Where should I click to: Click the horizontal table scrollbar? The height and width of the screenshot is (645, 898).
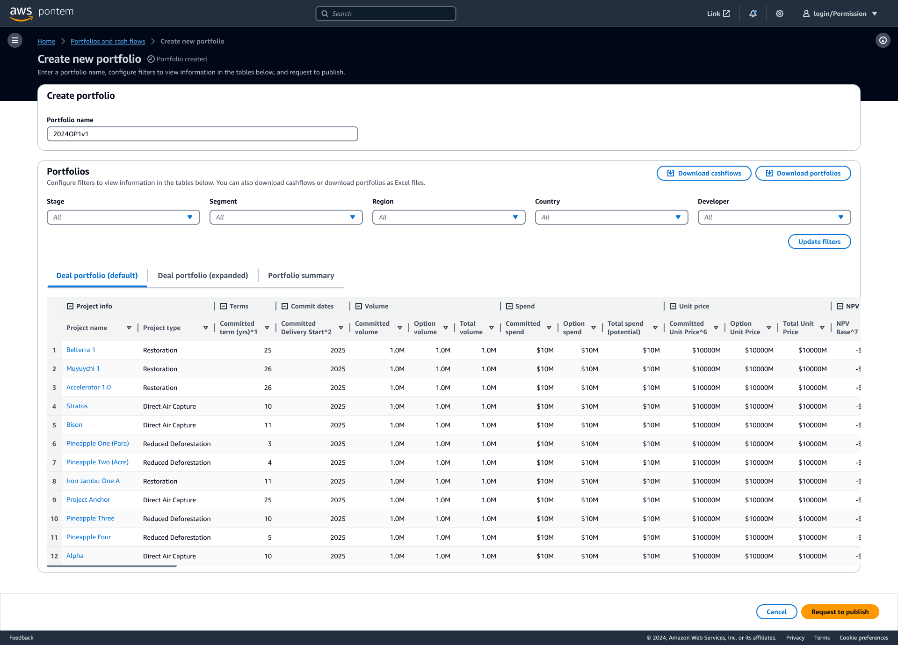coord(112,566)
